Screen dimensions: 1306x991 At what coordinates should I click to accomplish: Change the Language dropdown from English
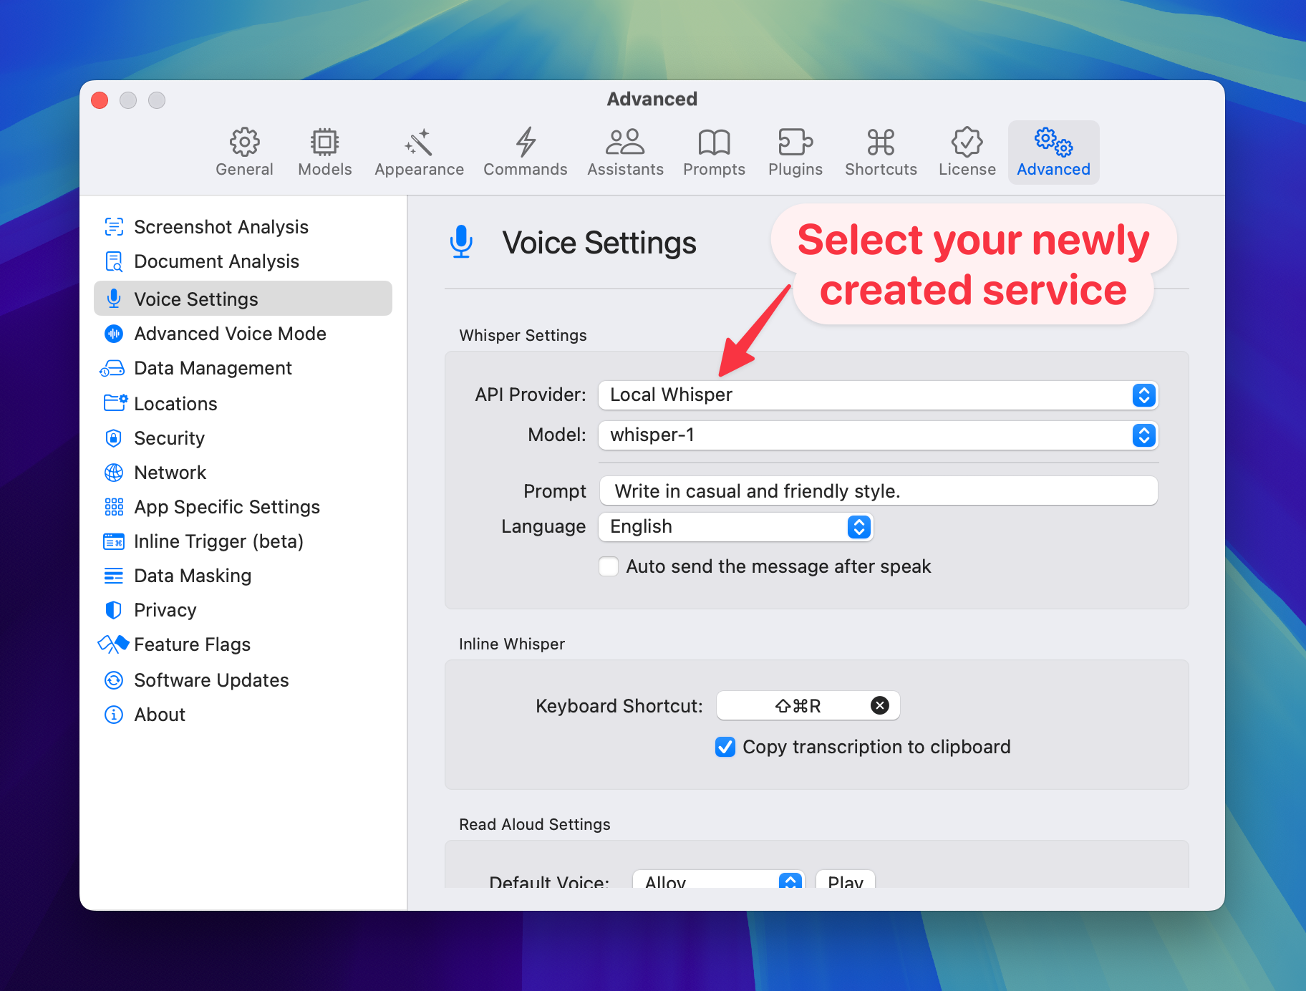coord(735,527)
